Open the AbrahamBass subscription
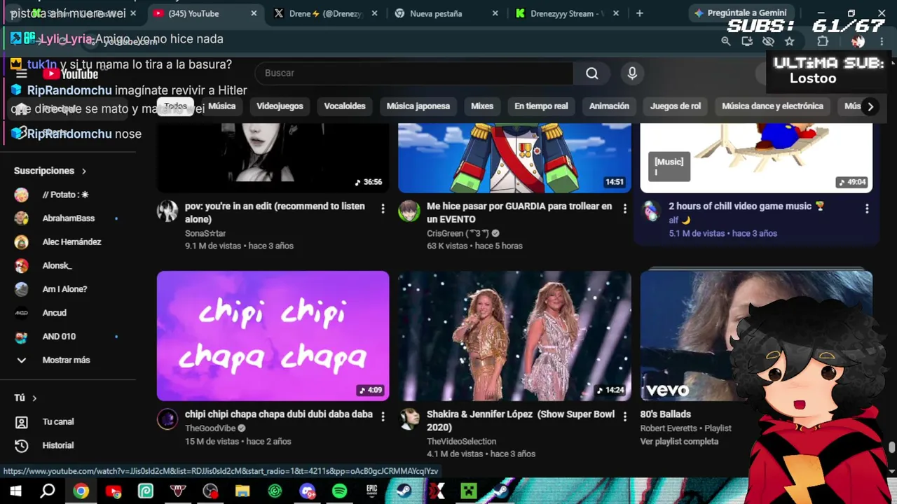 pos(68,218)
